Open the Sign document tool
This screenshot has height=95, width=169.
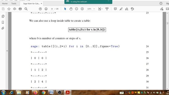click(x=127, y=9)
